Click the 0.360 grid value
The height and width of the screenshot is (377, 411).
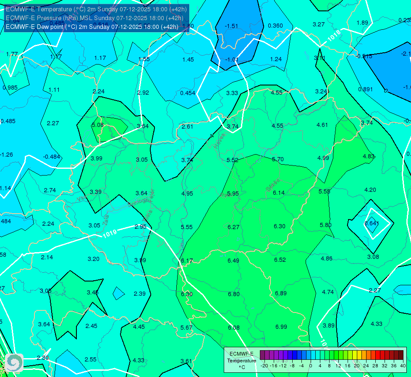pyautogui.click(x=275, y=26)
